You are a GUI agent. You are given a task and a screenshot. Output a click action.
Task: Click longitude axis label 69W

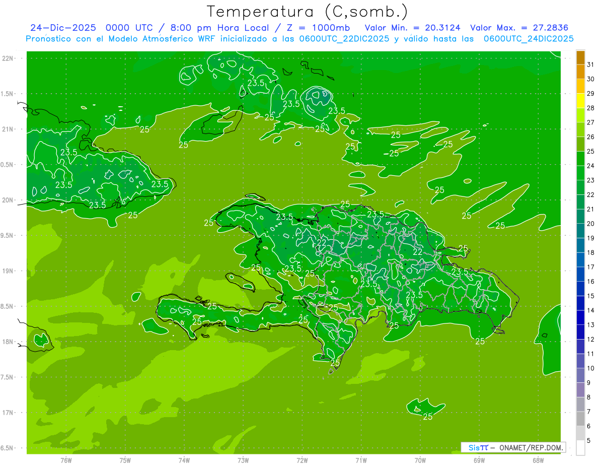tap(479, 460)
